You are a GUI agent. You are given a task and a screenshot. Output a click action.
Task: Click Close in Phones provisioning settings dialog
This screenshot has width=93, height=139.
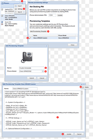(x=72, y=45)
